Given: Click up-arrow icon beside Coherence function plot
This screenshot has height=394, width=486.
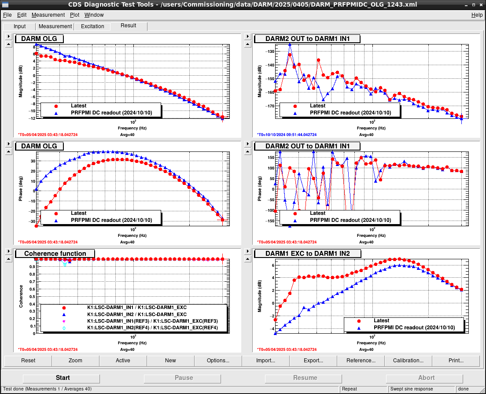Looking at the screenshot, I should [x=9, y=259].
